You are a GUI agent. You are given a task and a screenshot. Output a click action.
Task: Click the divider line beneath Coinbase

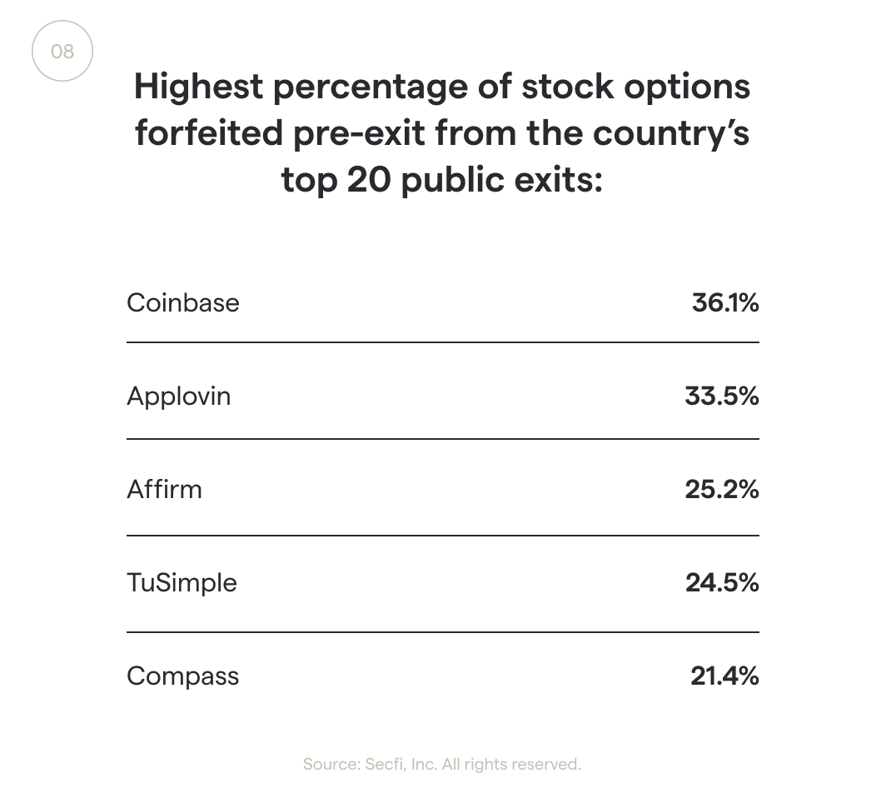click(442, 342)
